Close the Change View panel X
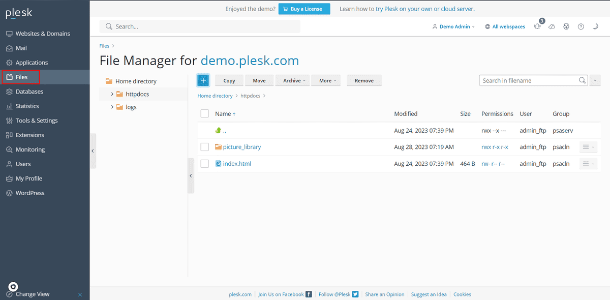610x300 pixels. pyautogui.click(x=80, y=294)
